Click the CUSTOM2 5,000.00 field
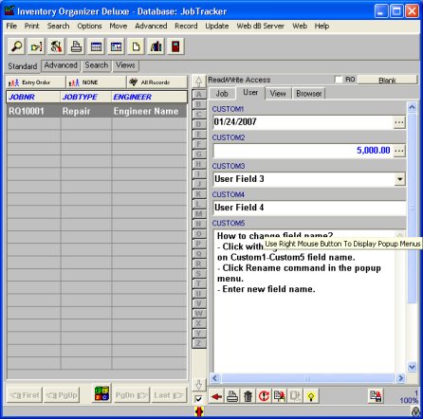This screenshot has width=423, height=419. click(x=303, y=151)
